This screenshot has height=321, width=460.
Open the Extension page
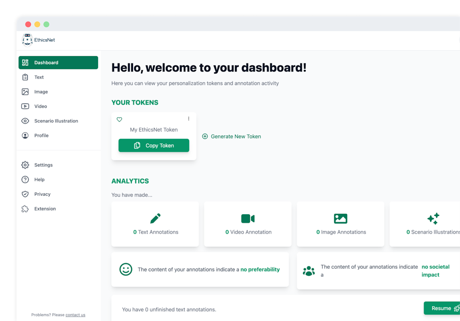(45, 209)
